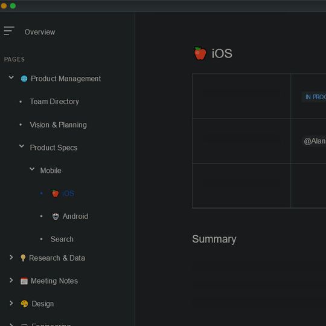
Task: Expand the Research & Data section chevron
Action: [11, 258]
